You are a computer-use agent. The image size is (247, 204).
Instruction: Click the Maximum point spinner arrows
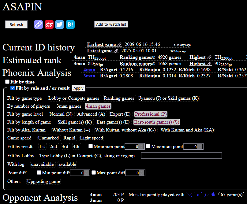click(x=200, y=147)
